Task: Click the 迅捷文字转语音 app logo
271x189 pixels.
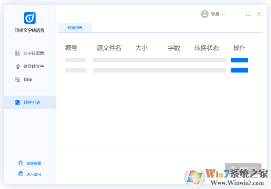Action: point(30,18)
